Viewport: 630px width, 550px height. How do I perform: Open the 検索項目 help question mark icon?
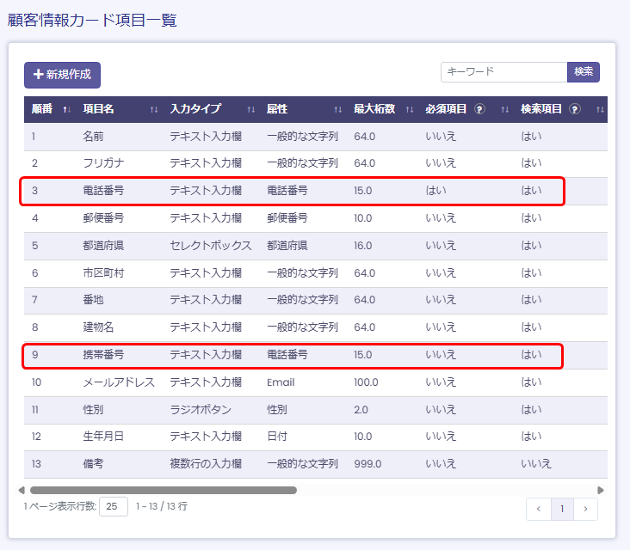tap(574, 109)
